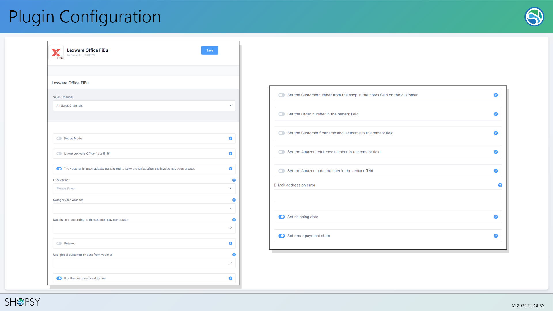Open help icon next to OSS variant
Image resolution: width=553 pixels, height=311 pixels.
(x=234, y=180)
